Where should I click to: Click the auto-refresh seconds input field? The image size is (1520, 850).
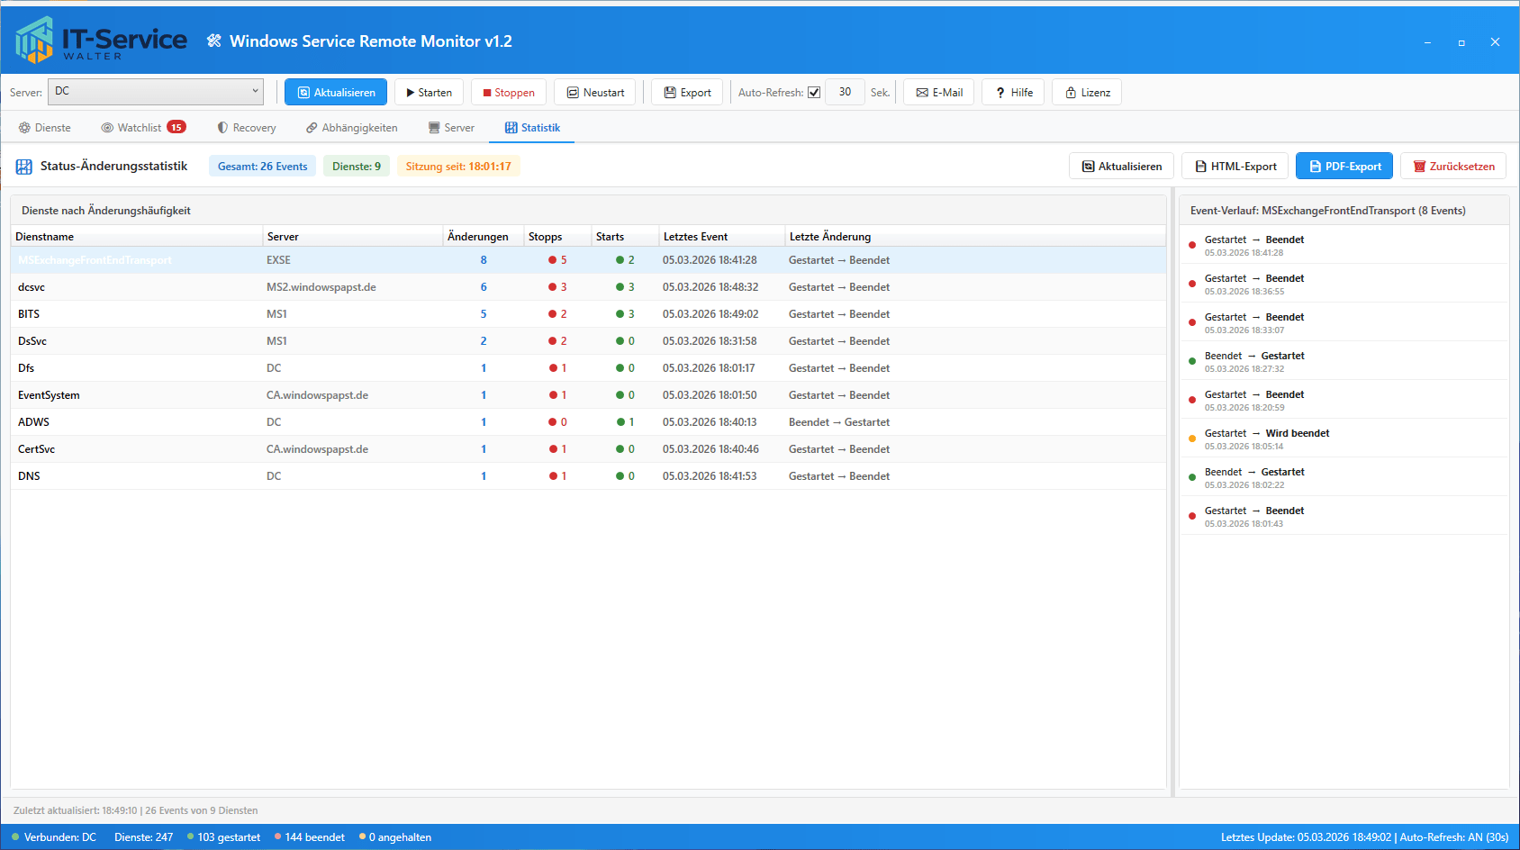point(845,92)
